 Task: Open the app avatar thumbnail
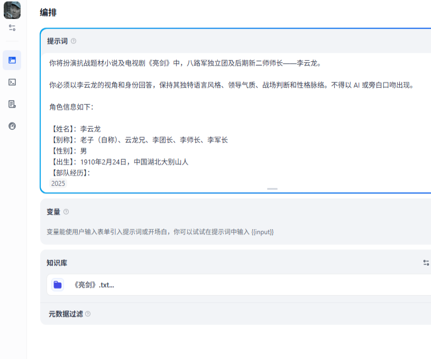(12, 10)
